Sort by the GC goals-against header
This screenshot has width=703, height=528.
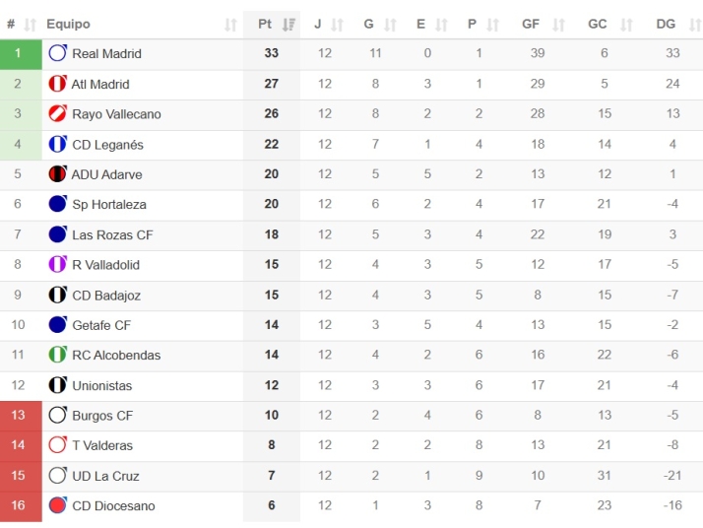[x=607, y=24]
